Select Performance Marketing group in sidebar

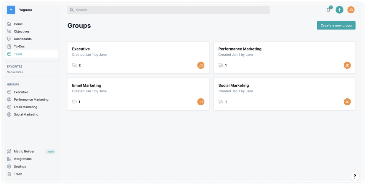point(31,100)
